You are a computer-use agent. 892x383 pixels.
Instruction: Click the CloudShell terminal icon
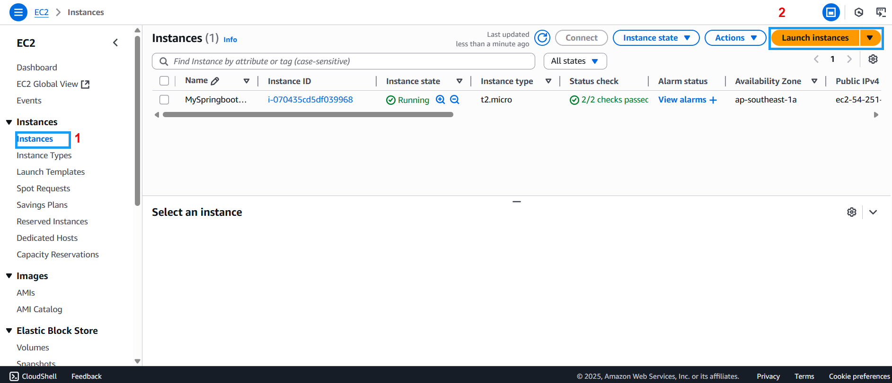click(14, 376)
